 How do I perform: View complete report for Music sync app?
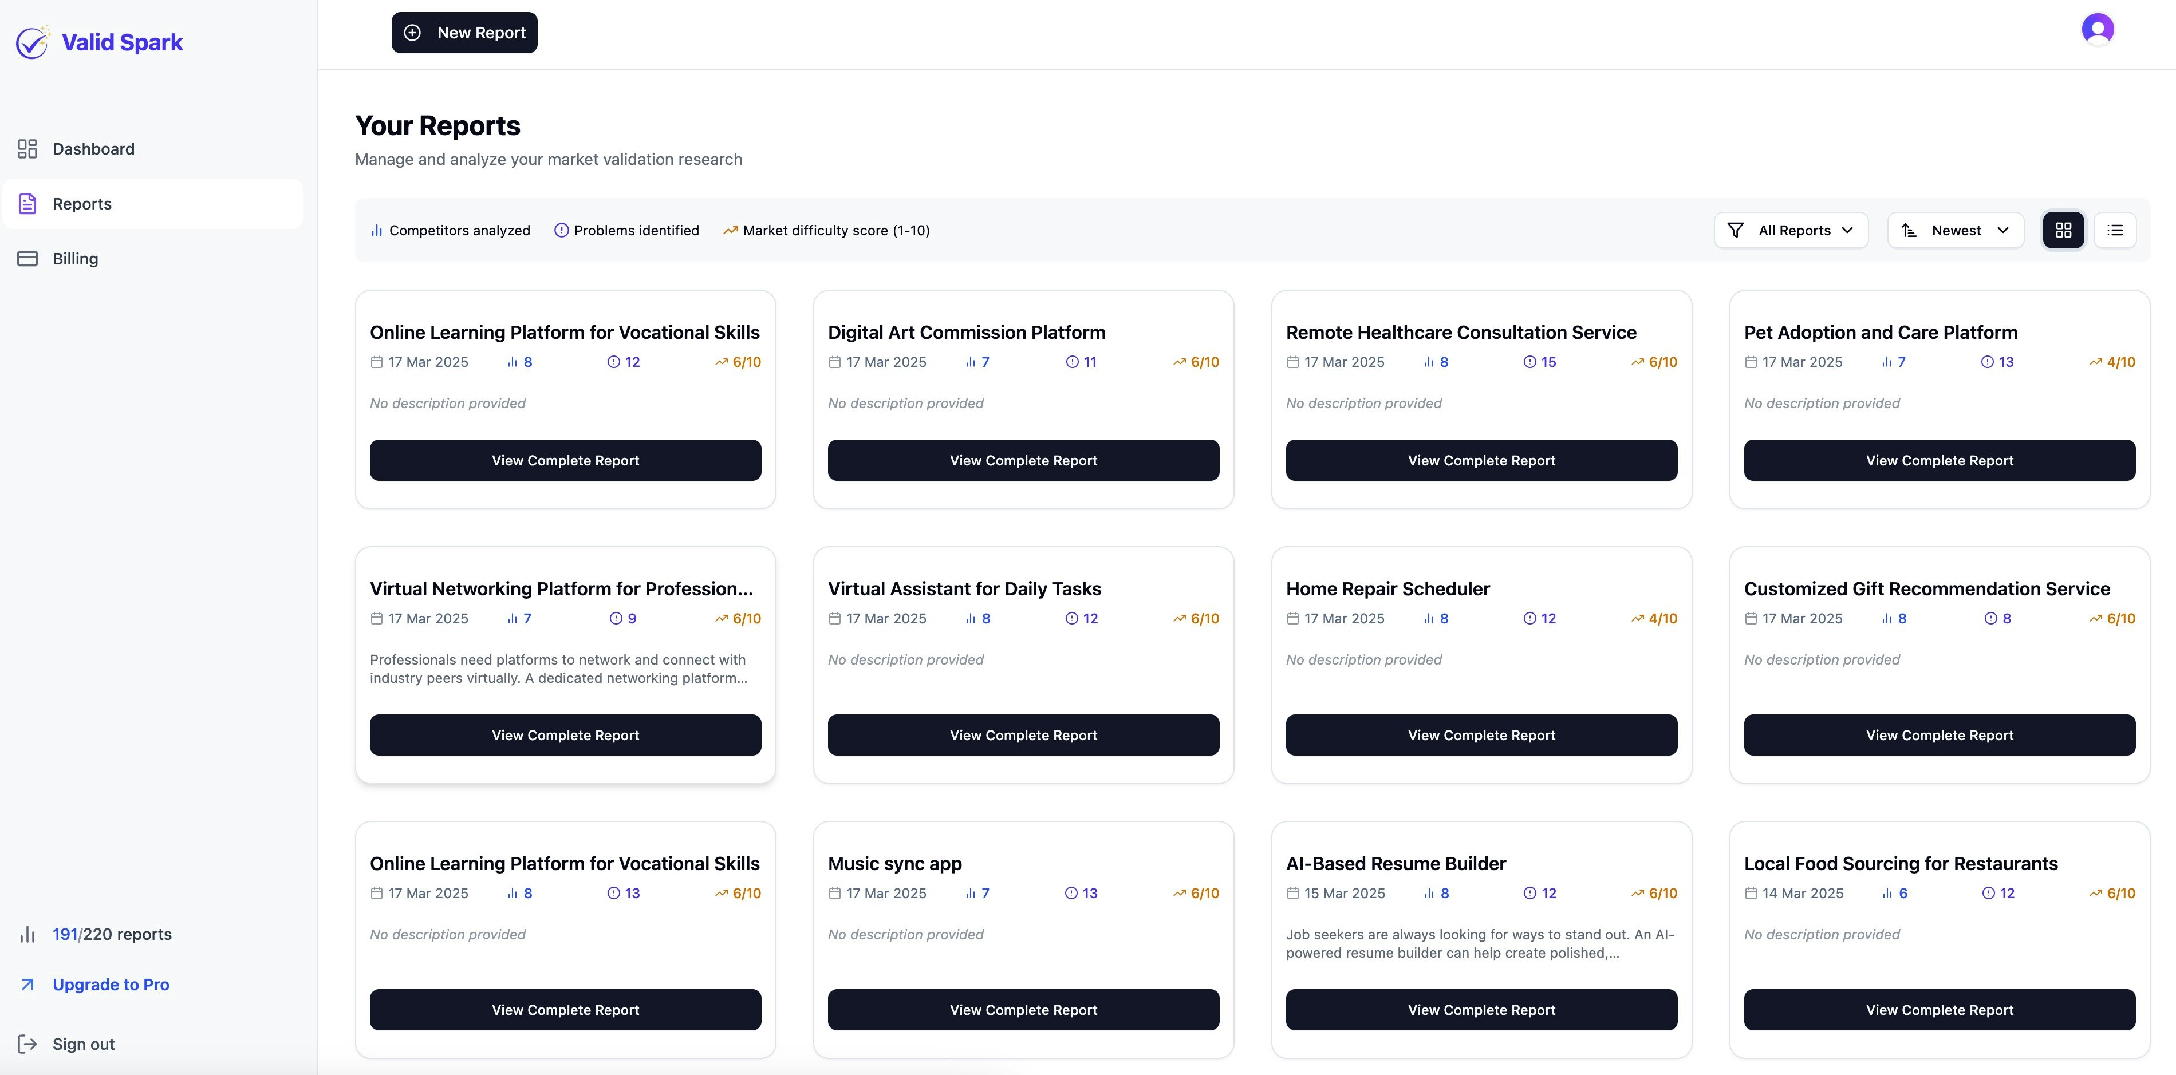tap(1023, 1010)
